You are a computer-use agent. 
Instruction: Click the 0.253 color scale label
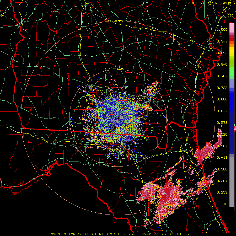coord(222,192)
